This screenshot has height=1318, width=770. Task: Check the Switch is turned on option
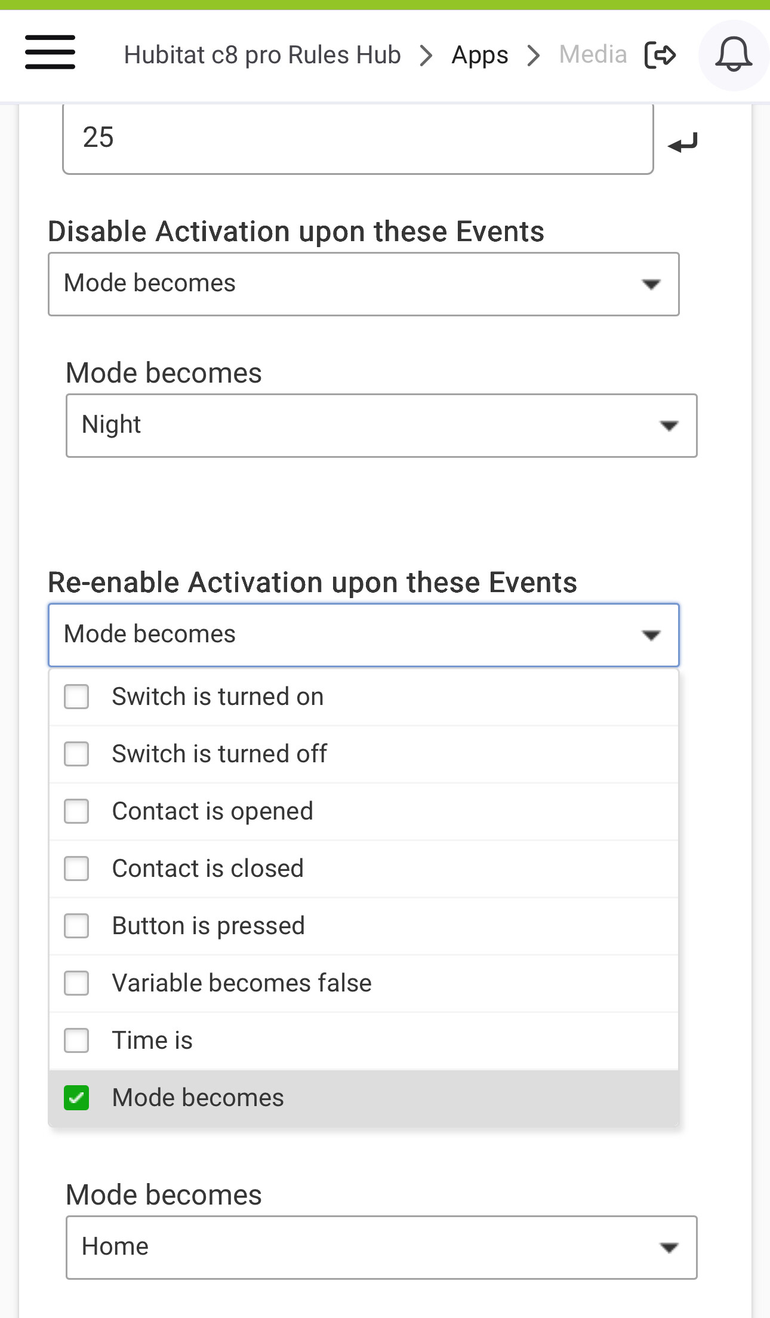pyautogui.click(x=77, y=697)
